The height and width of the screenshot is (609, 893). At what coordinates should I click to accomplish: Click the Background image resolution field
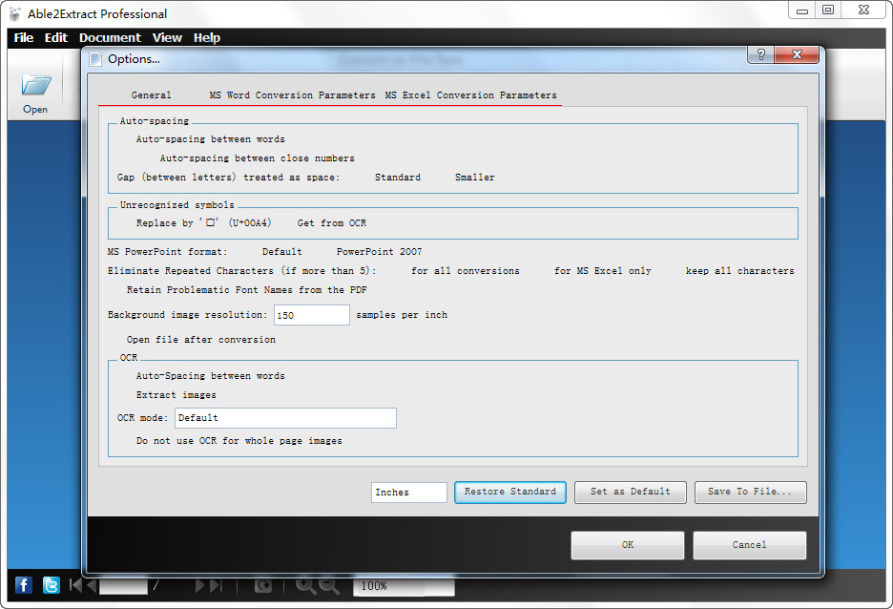pos(312,315)
